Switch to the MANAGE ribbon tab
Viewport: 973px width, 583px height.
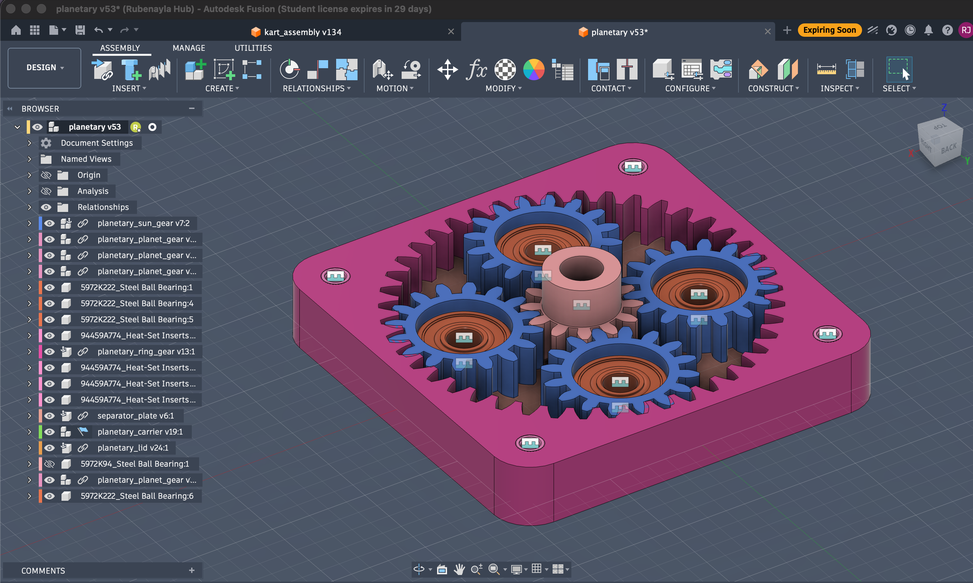(x=189, y=48)
